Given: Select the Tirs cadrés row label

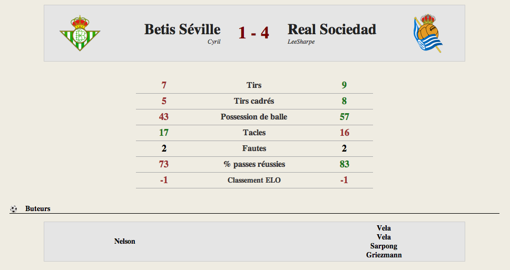Looking at the screenshot, I should click(x=254, y=101).
